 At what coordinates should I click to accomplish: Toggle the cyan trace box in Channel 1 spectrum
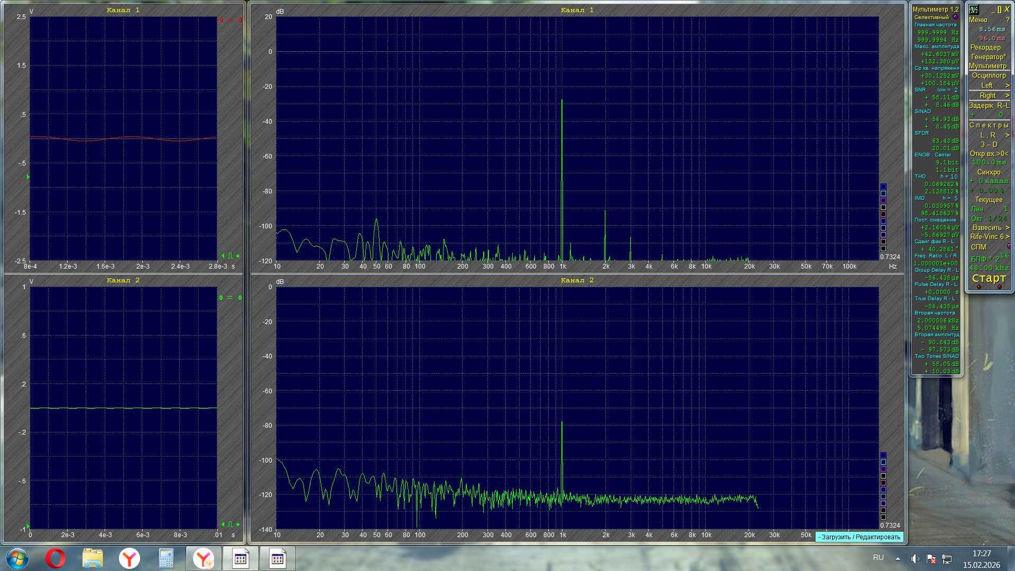click(x=883, y=194)
